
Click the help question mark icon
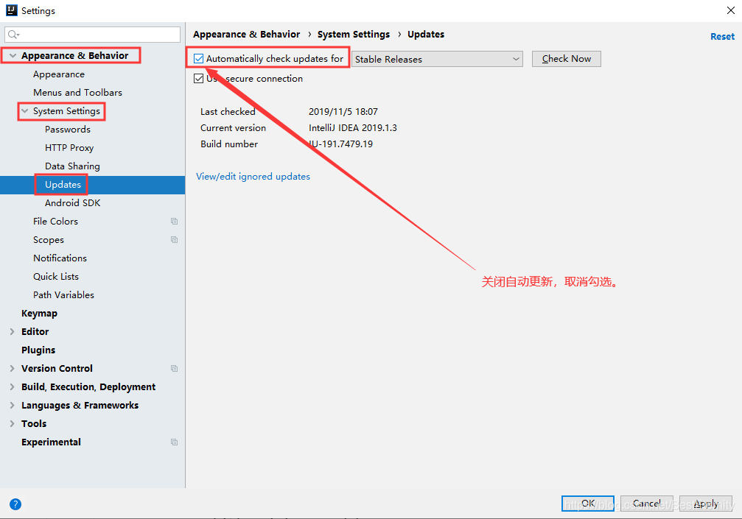point(15,504)
